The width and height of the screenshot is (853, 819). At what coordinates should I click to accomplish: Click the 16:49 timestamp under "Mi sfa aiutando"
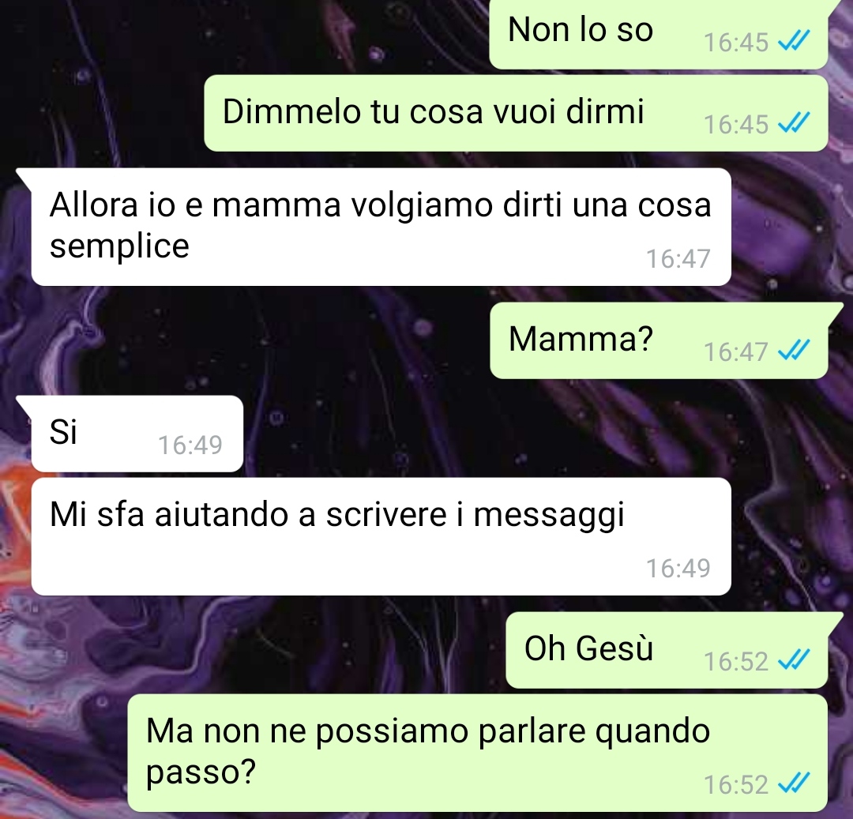coord(678,569)
